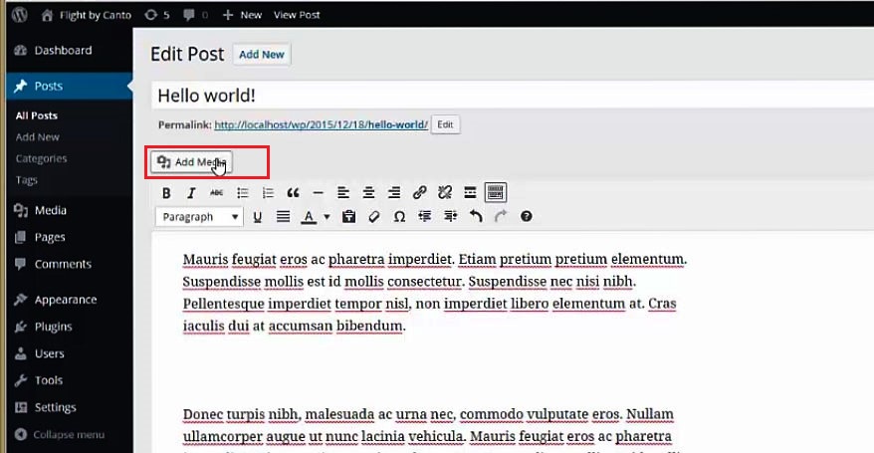
Task: Toggle center alignment
Action: tap(368, 192)
